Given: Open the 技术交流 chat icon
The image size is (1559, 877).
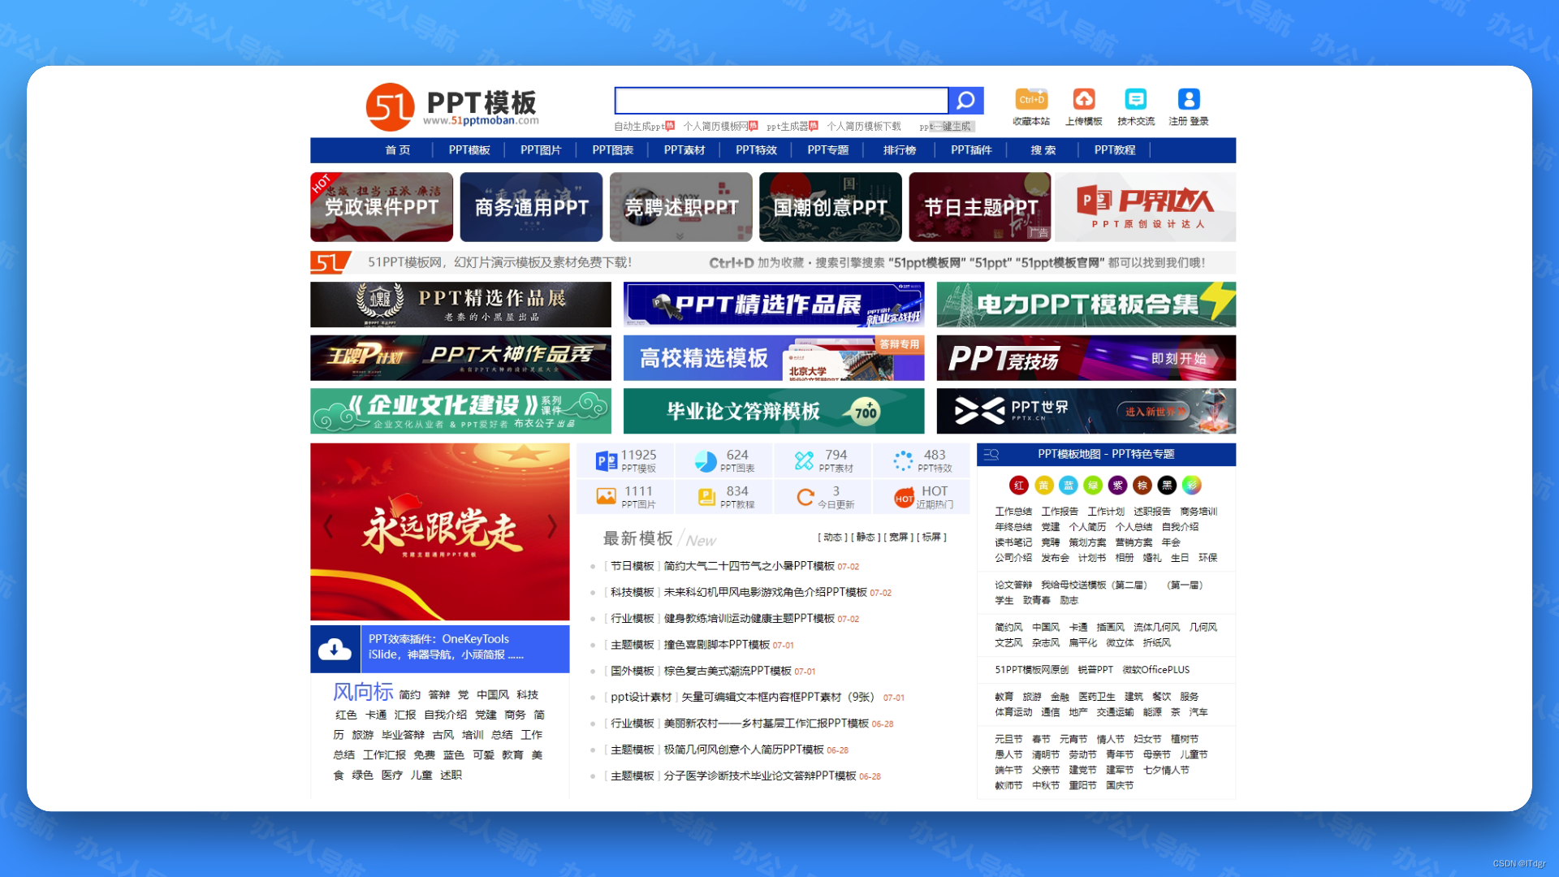Looking at the screenshot, I should [1135, 99].
